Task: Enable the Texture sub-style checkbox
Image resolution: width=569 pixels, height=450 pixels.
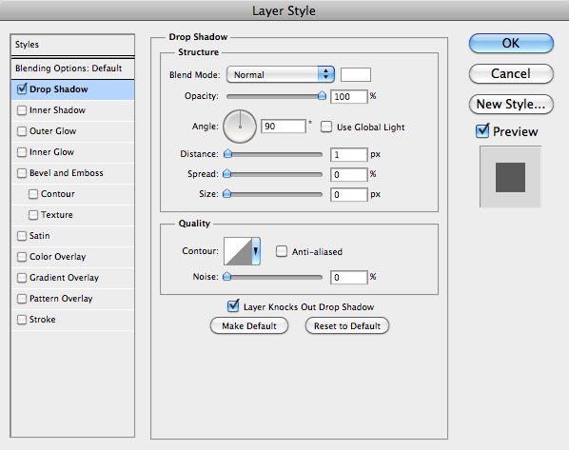Action: pos(33,215)
